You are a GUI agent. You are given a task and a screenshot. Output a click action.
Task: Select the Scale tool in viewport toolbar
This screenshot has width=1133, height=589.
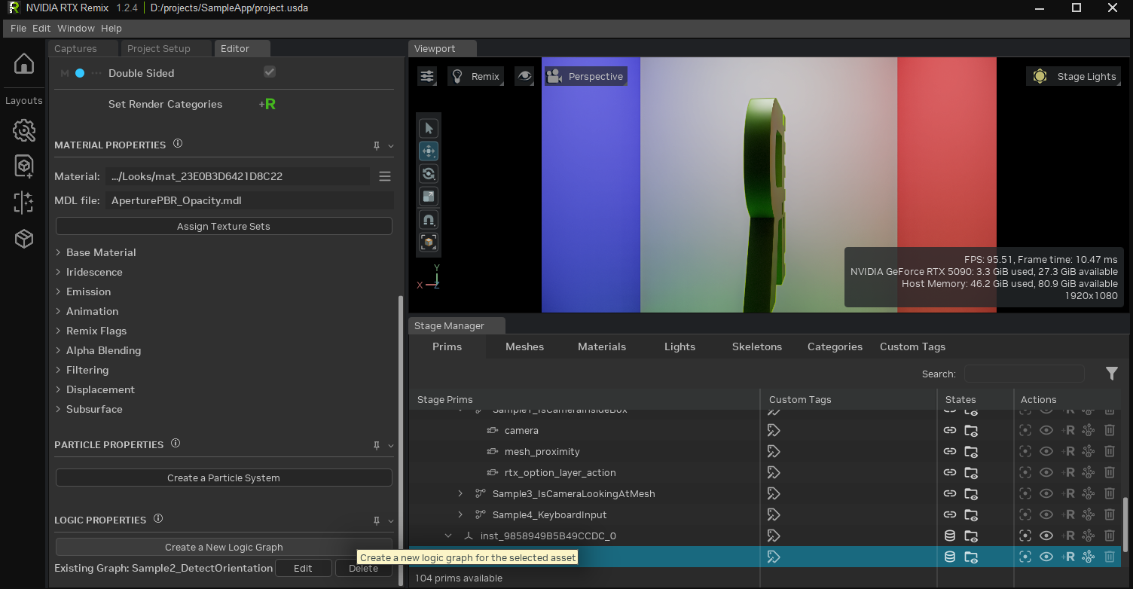point(429,196)
